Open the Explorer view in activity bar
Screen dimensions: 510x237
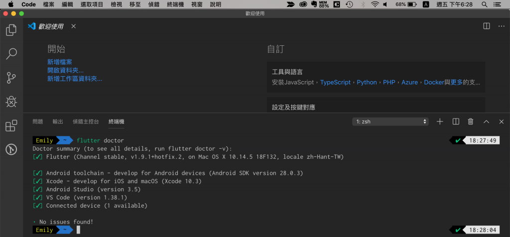point(11,30)
